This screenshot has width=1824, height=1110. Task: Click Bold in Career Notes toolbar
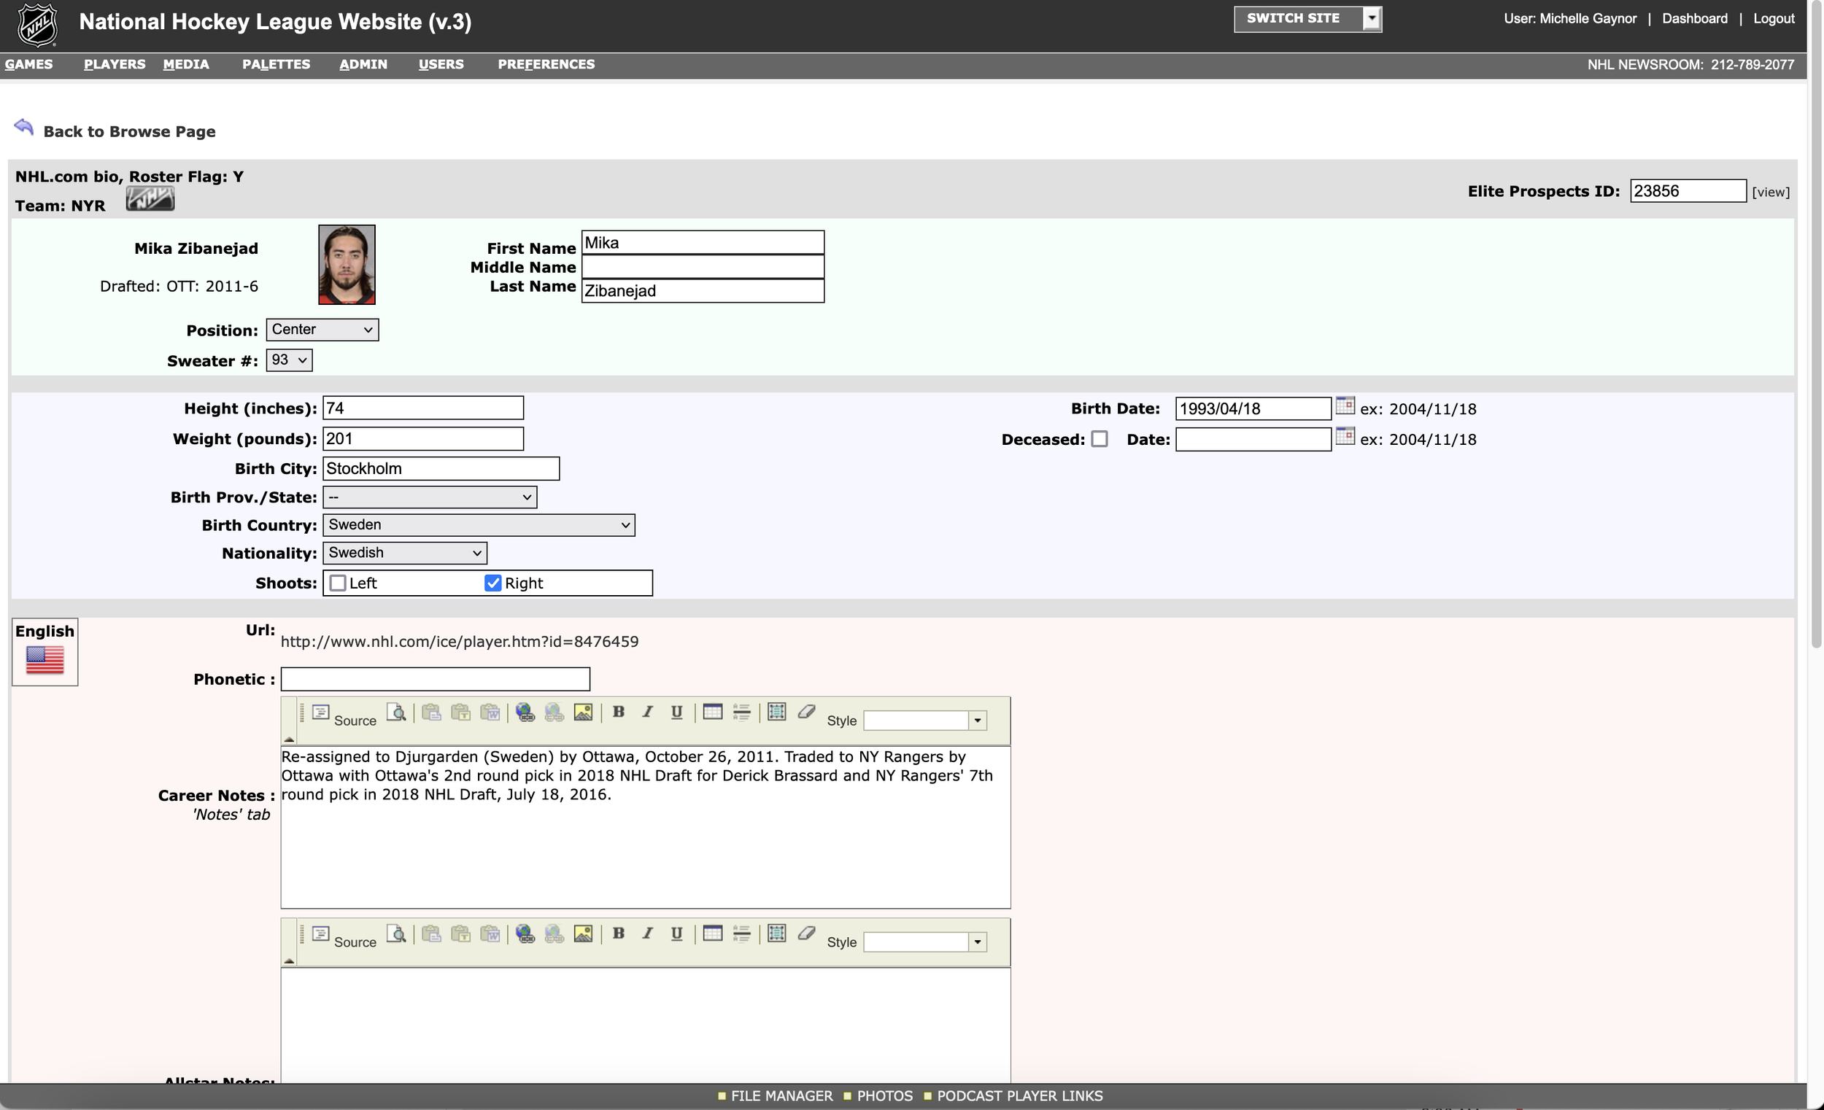[619, 712]
